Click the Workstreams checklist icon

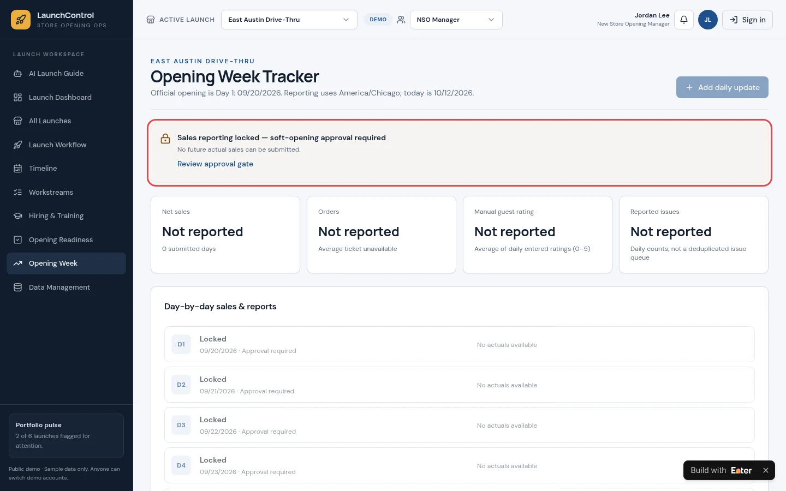[17, 192]
